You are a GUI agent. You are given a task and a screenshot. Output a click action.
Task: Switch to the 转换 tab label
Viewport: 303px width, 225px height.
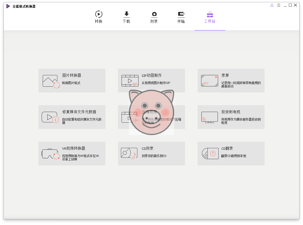point(99,21)
